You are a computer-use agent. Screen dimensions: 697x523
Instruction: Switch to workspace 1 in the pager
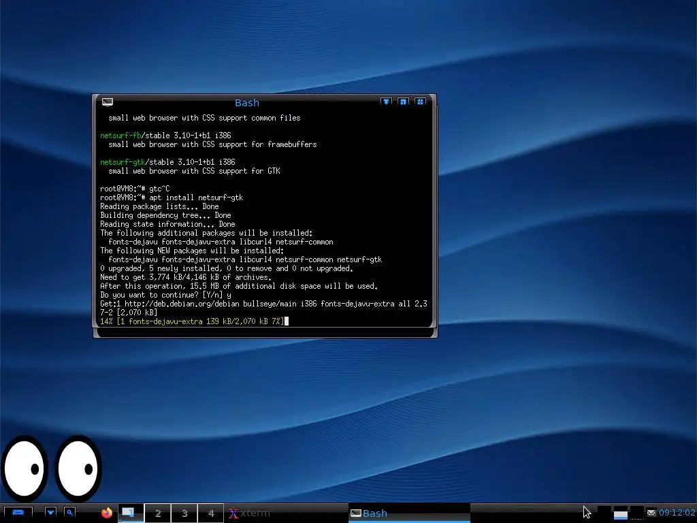tap(130, 513)
